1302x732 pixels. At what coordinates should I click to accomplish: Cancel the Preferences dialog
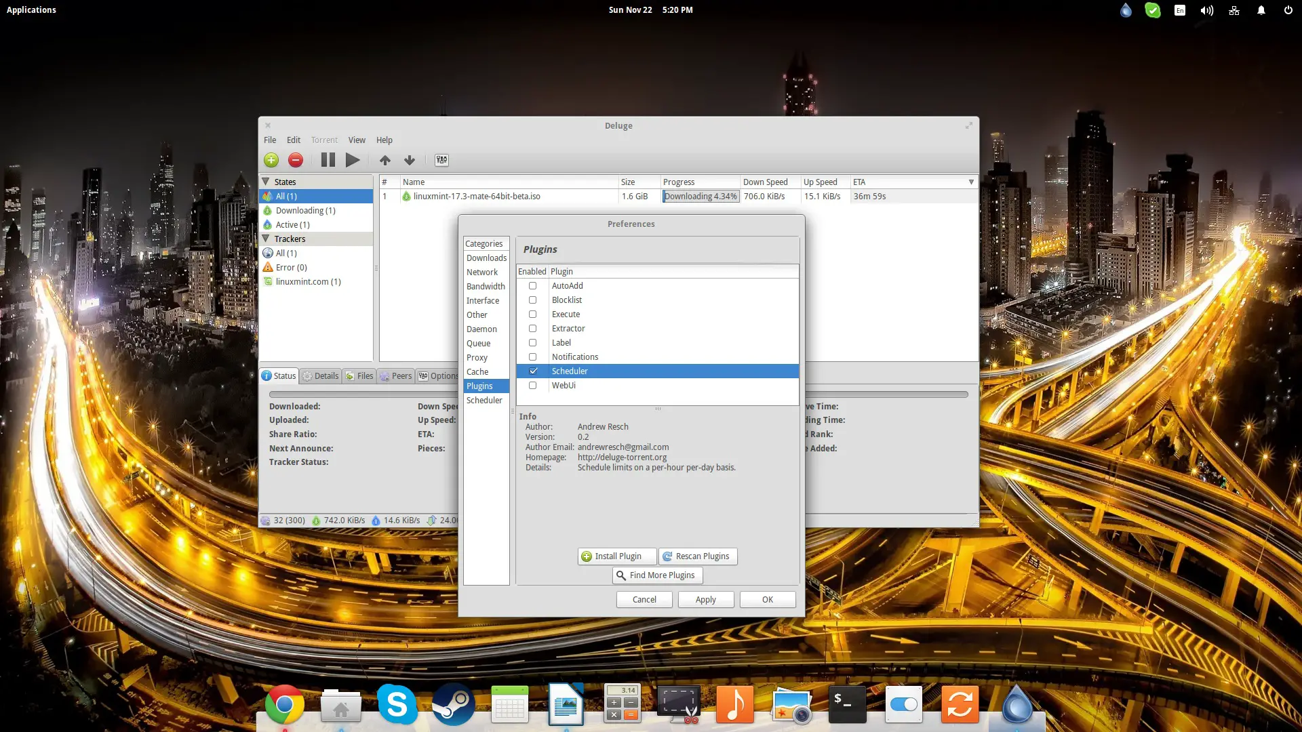point(644,599)
